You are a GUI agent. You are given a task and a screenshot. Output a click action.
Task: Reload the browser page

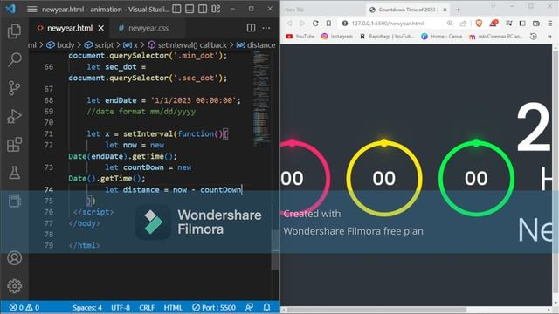coord(315,24)
